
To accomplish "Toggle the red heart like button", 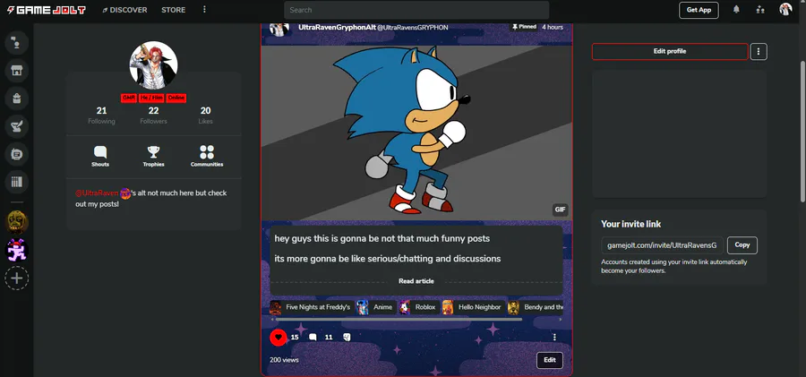I will (279, 338).
